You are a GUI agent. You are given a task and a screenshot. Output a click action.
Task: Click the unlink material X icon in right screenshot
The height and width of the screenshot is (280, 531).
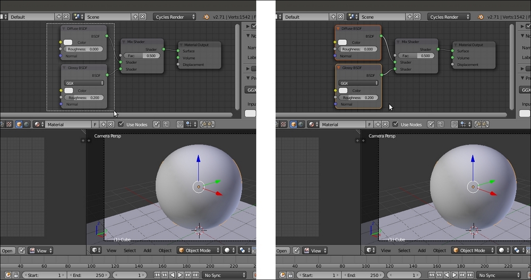[x=385, y=124]
